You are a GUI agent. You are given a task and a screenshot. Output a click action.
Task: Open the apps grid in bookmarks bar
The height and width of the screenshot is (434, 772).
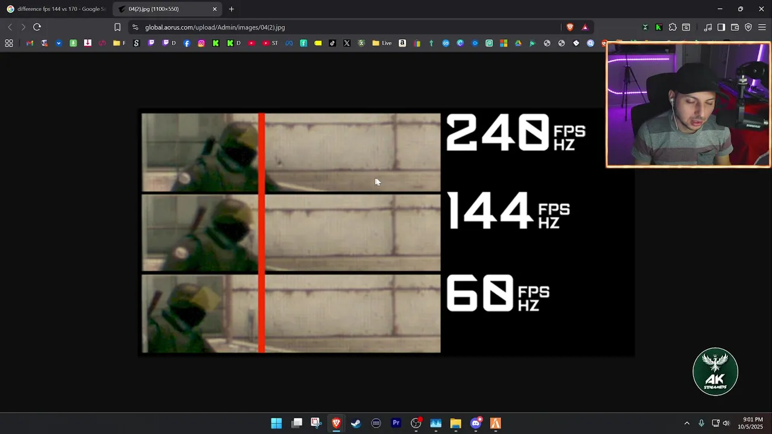click(9, 43)
